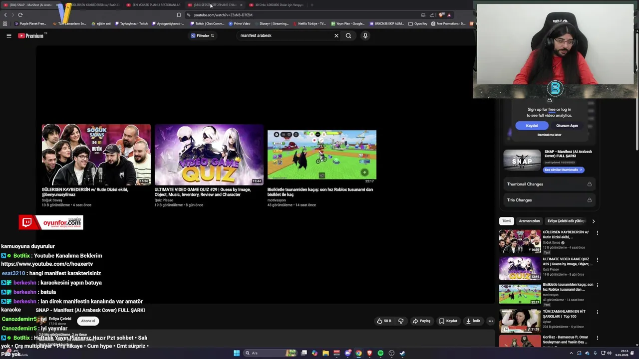The width and height of the screenshot is (639, 359).
Task: Go back with the browser back arrow
Action: point(5,15)
